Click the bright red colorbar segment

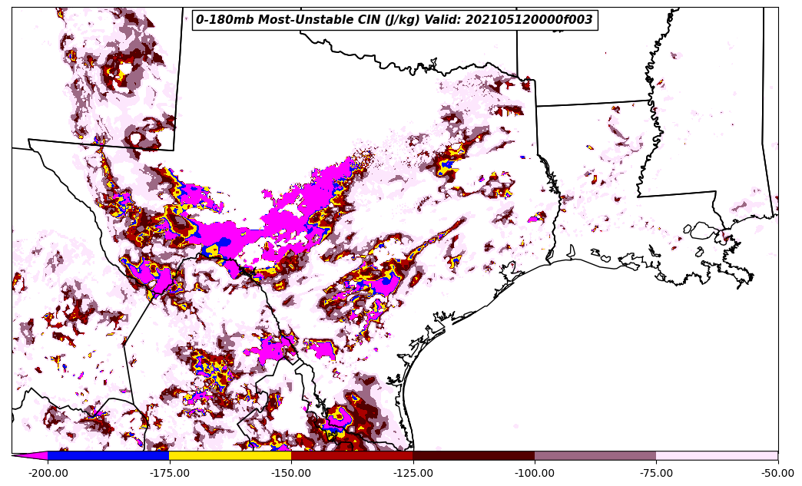(x=352, y=455)
